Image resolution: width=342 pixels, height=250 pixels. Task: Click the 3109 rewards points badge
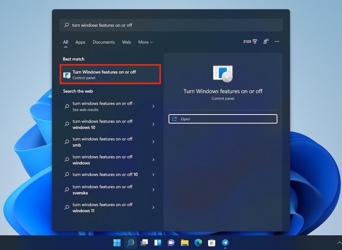250,42
